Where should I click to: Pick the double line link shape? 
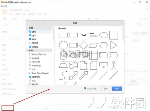(93, 75)
